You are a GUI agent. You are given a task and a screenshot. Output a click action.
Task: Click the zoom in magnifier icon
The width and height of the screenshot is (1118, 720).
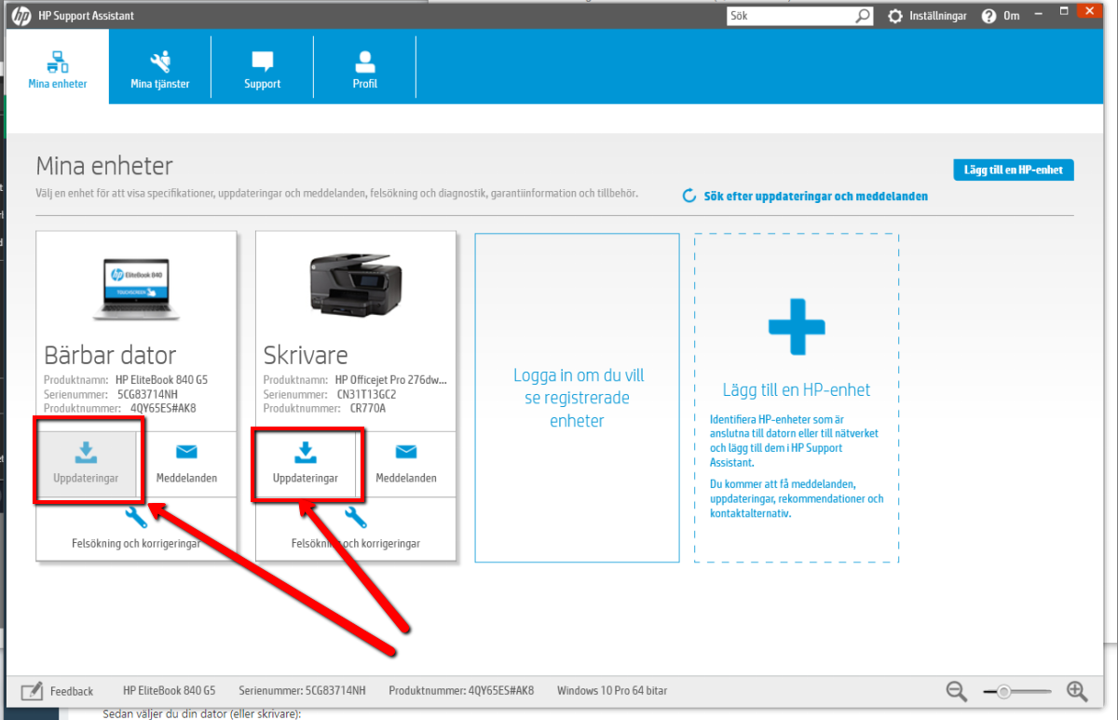click(x=1077, y=691)
